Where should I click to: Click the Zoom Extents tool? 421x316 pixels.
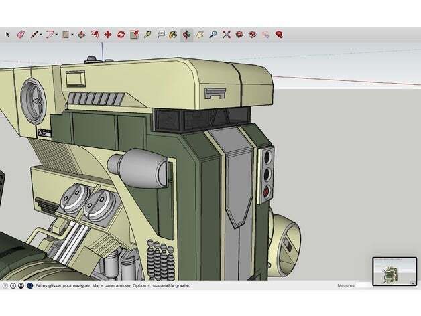click(x=226, y=33)
